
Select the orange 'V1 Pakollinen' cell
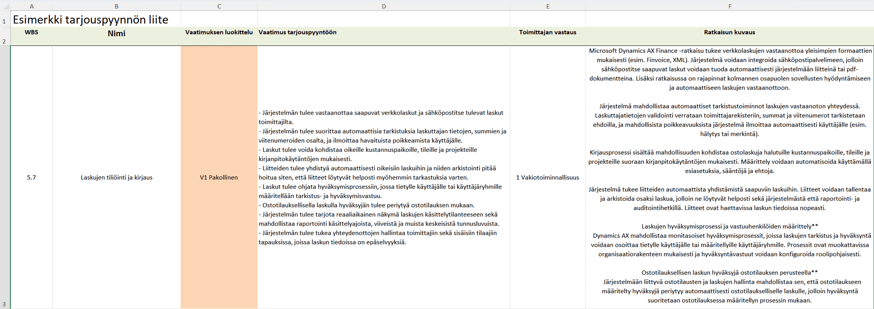(219, 178)
